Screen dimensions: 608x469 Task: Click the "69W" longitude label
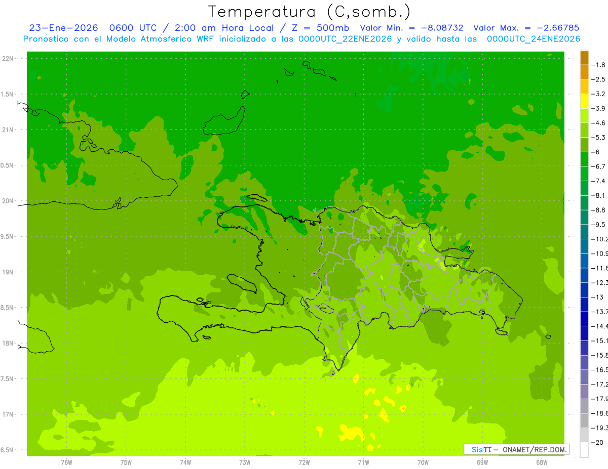[x=482, y=462]
